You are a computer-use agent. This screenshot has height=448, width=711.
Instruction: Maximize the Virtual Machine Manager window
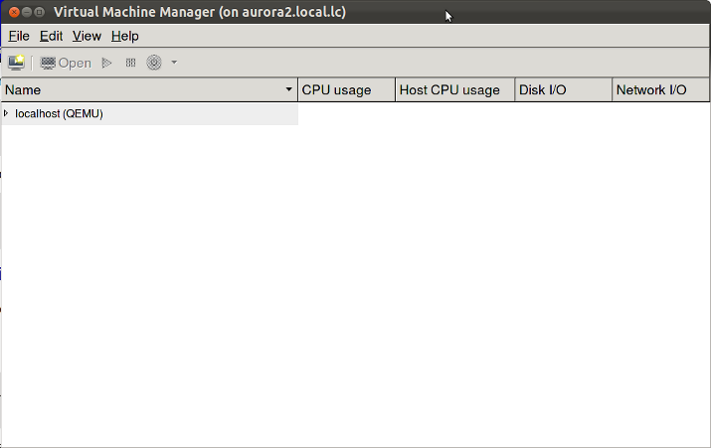41,12
